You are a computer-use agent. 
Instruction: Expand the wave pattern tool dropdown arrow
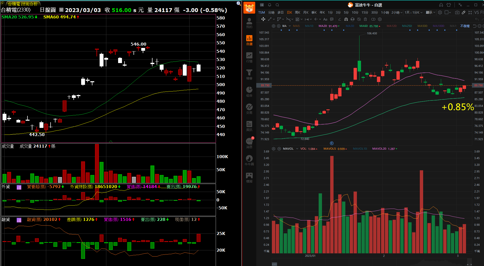(292, 19)
